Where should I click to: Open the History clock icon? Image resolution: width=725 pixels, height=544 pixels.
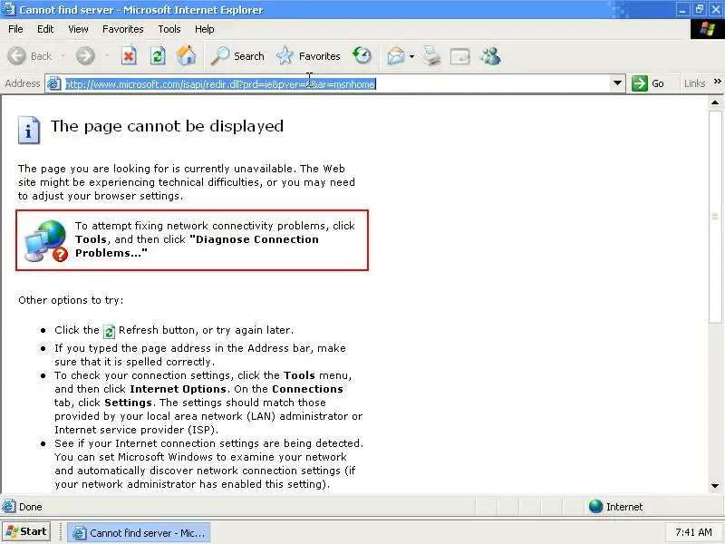tap(362, 55)
